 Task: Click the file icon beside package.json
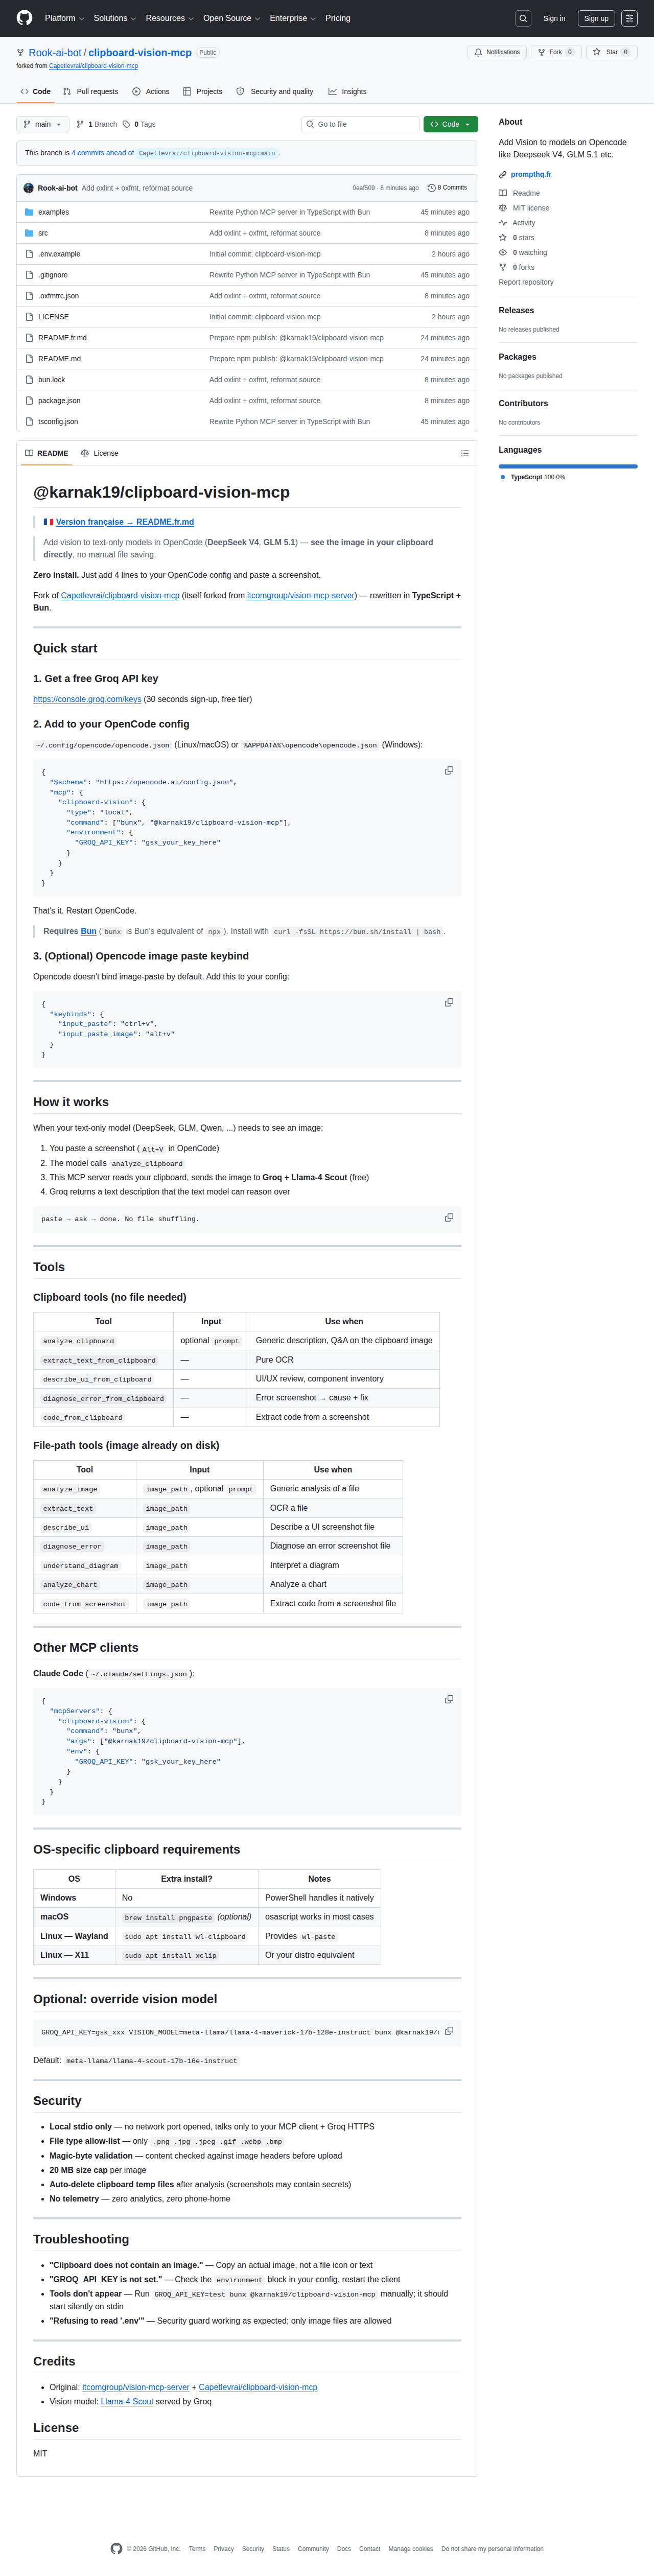[29, 400]
